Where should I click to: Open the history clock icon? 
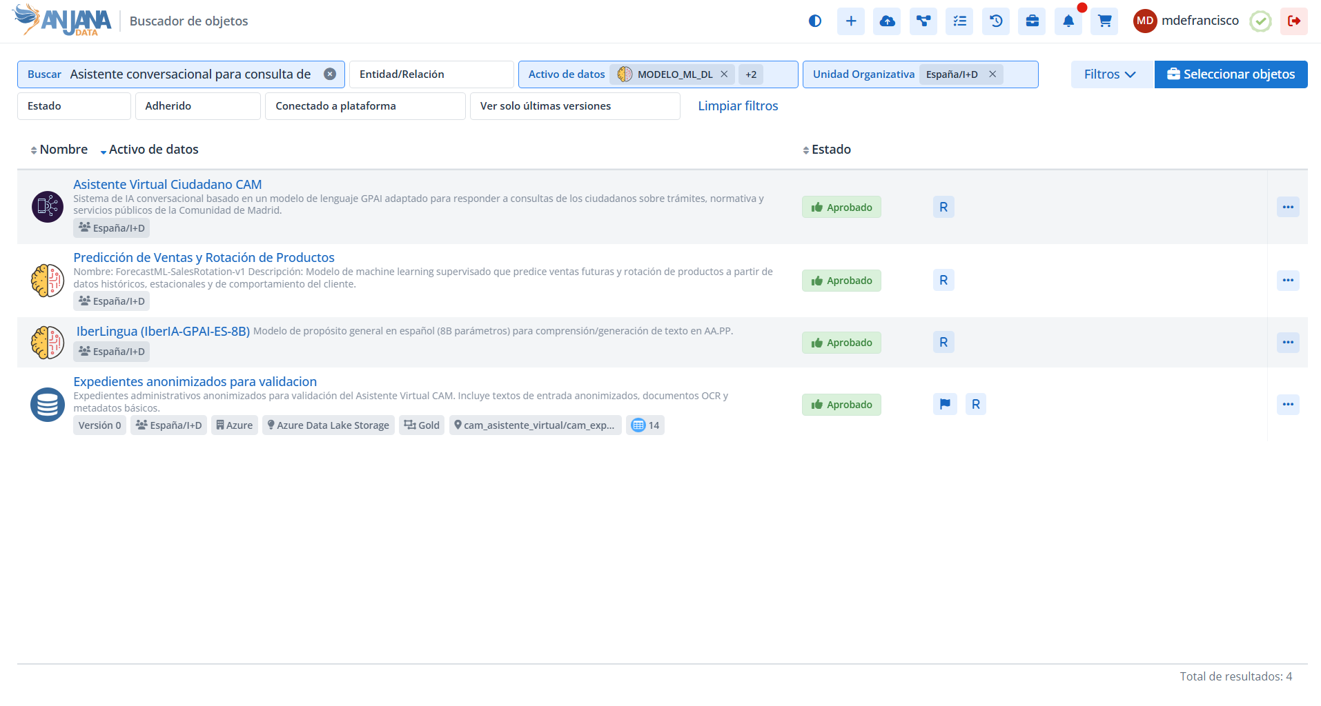click(x=996, y=21)
